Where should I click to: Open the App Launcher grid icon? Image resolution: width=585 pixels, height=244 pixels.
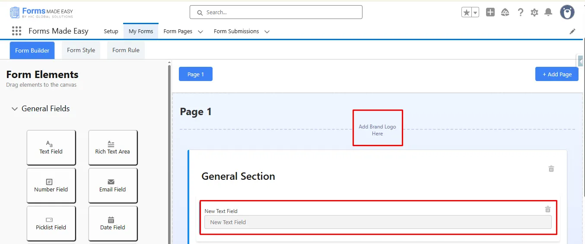pos(17,31)
